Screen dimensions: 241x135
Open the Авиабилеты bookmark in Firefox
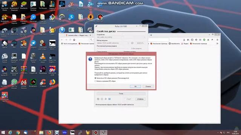[174, 43]
